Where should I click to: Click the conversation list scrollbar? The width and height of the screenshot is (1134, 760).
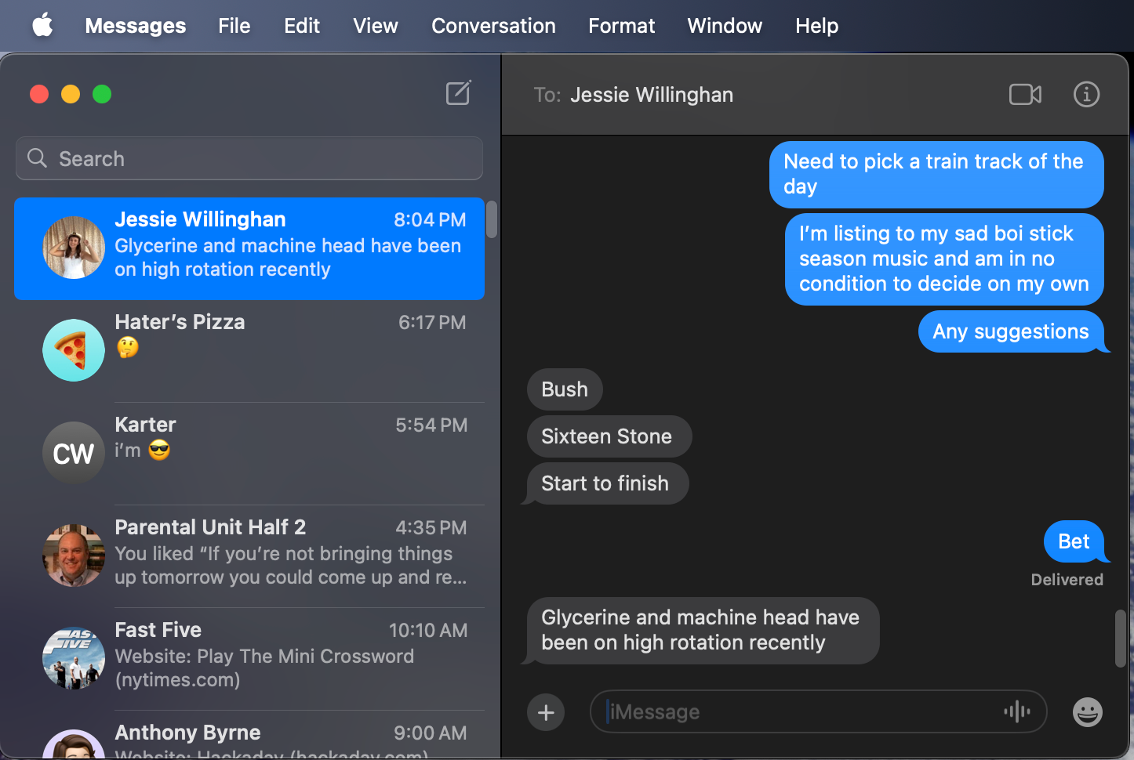(x=492, y=219)
